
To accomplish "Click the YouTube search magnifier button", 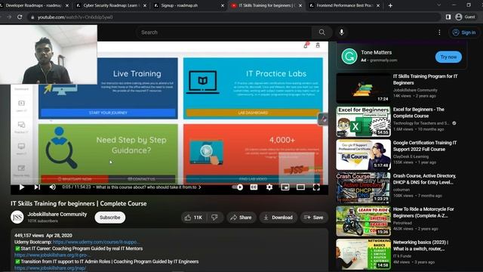I will [322, 32].
